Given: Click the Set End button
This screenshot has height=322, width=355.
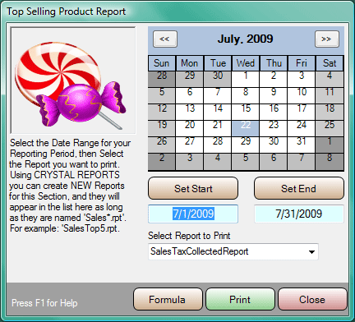Looking at the screenshot, I should pyautogui.click(x=299, y=188).
